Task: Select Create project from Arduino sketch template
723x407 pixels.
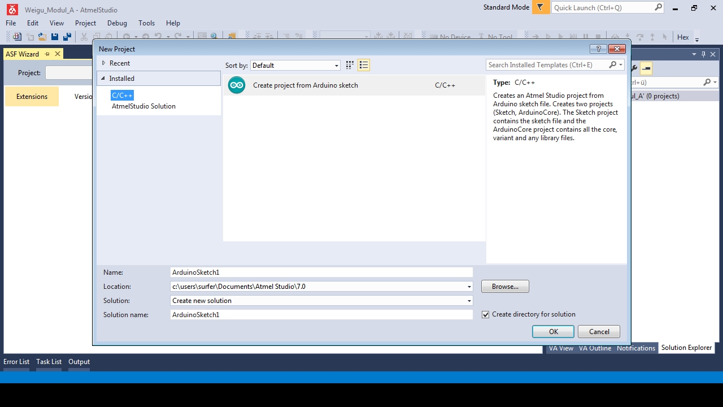Action: pyautogui.click(x=354, y=85)
